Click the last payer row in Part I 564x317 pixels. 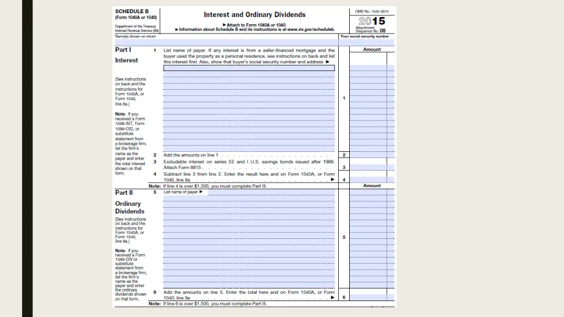[248, 149]
